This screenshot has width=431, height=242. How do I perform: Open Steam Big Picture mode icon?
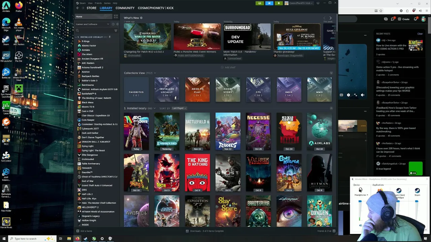[x=318, y=3]
